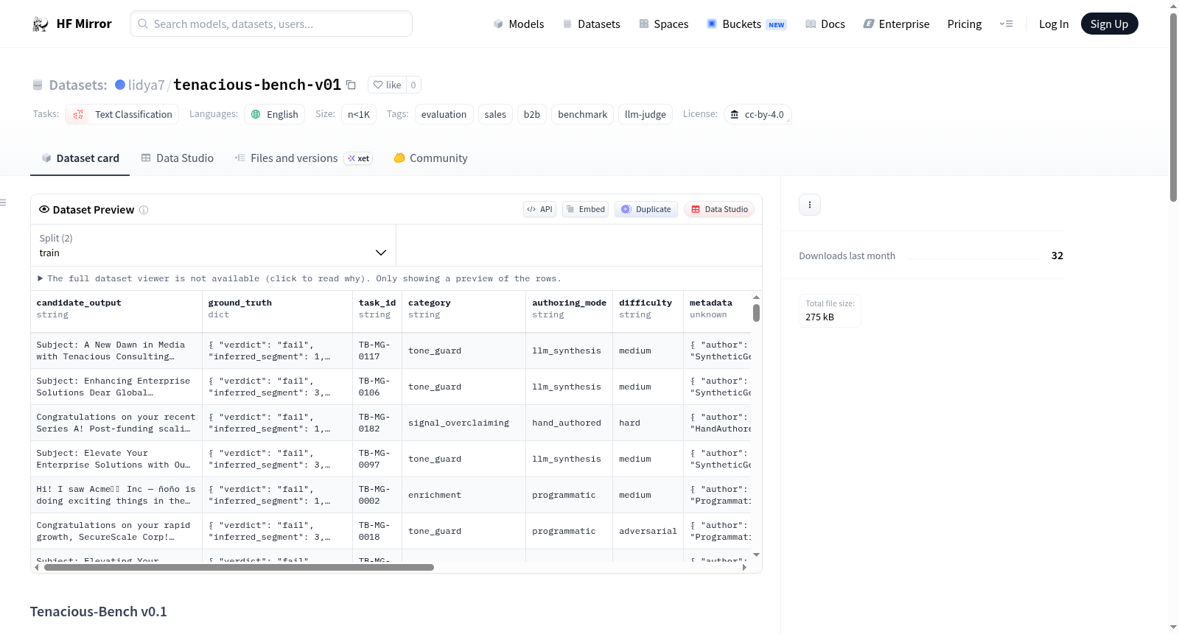Open the Models page
Screen dimensions: 1179x634
(519, 24)
